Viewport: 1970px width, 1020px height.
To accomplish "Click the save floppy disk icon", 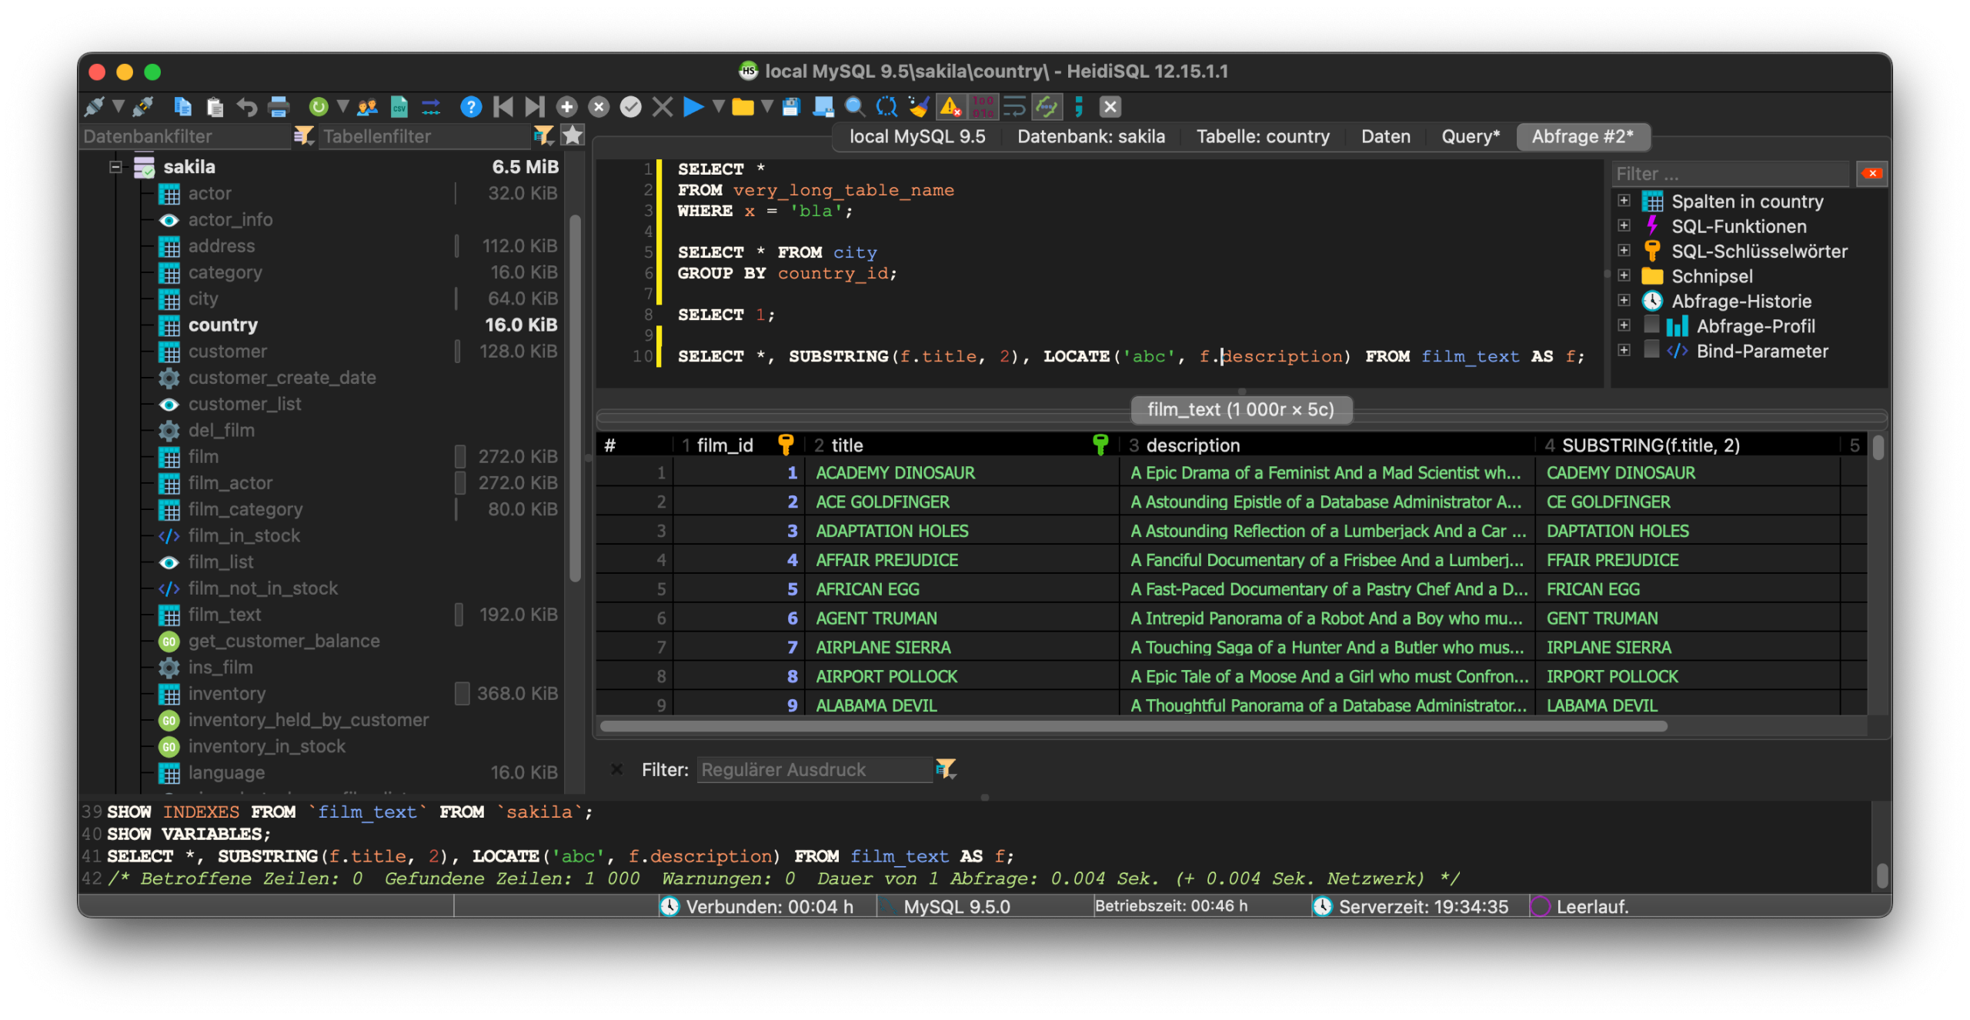I will [x=791, y=106].
